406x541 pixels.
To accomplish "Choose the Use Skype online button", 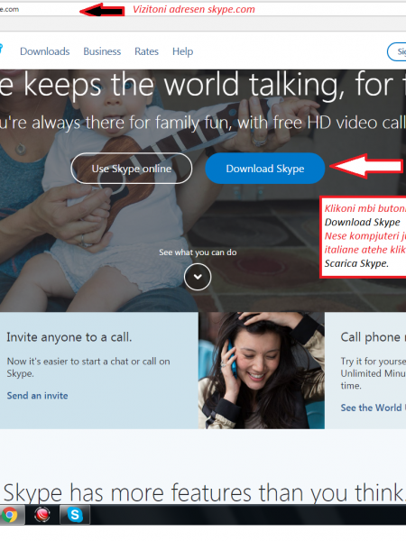I will point(132,169).
